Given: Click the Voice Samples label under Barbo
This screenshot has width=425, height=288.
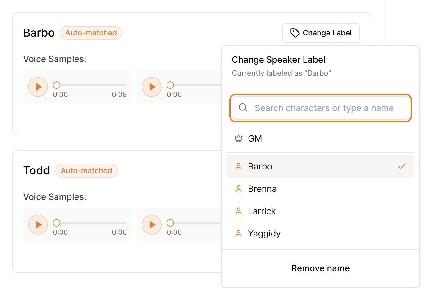Looking at the screenshot, I should (x=55, y=59).
